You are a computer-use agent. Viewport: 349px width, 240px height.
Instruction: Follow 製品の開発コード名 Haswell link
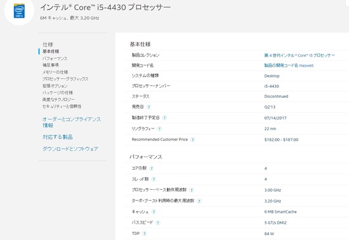pyautogui.click(x=289, y=65)
